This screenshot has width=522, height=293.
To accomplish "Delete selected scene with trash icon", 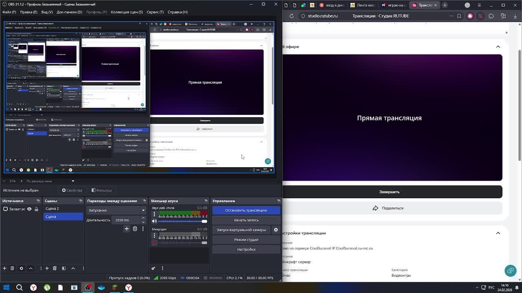I will click(x=55, y=268).
